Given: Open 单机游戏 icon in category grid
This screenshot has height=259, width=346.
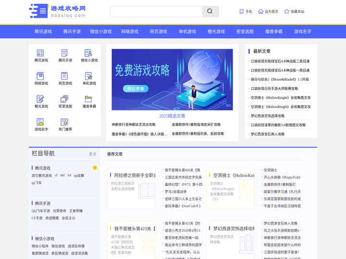Looking at the screenshot, I should 88,76.
